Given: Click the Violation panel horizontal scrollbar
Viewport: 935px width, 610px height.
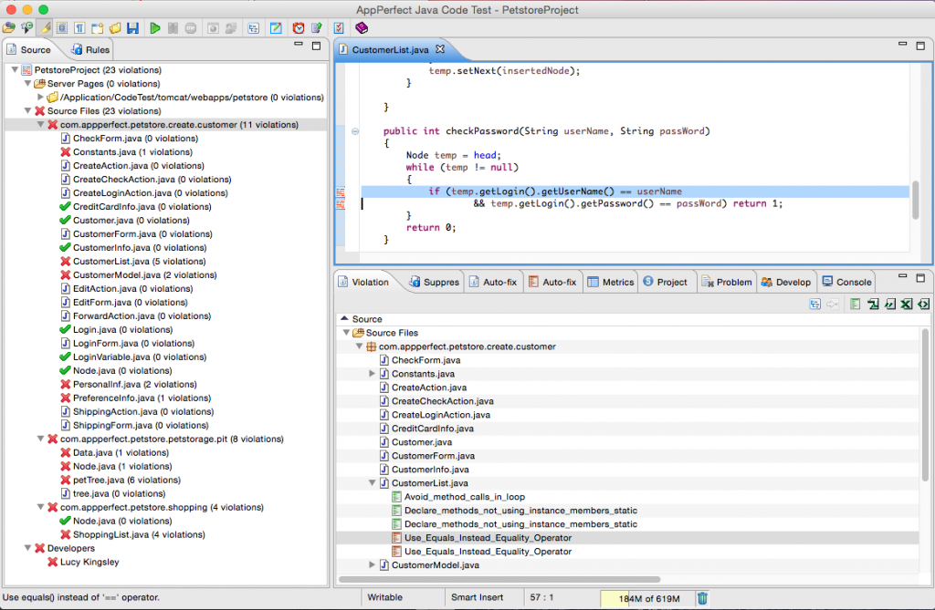Looking at the screenshot, I should pyautogui.click(x=499, y=579).
